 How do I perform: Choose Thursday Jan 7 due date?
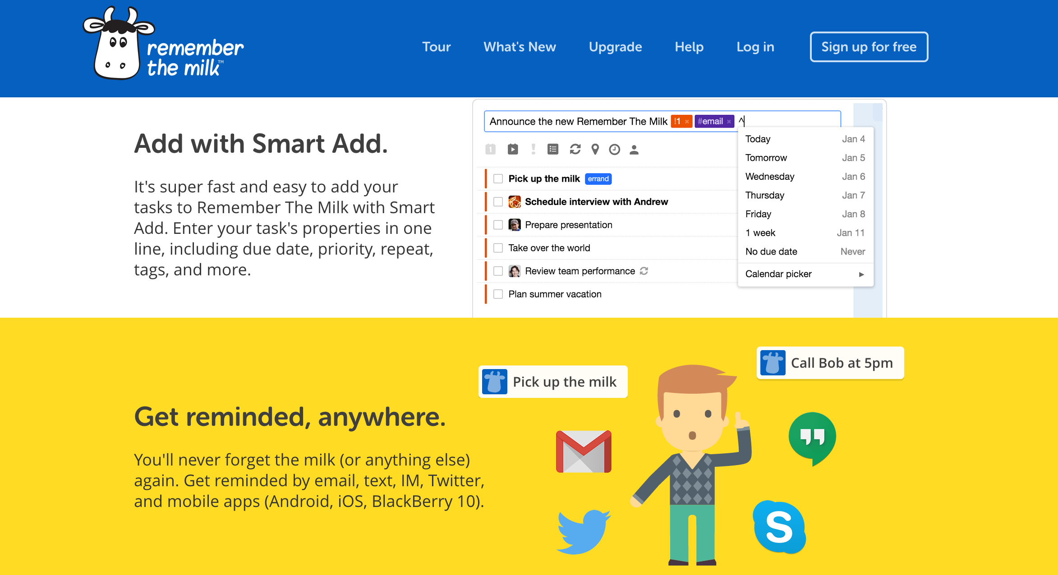point(805,195)
